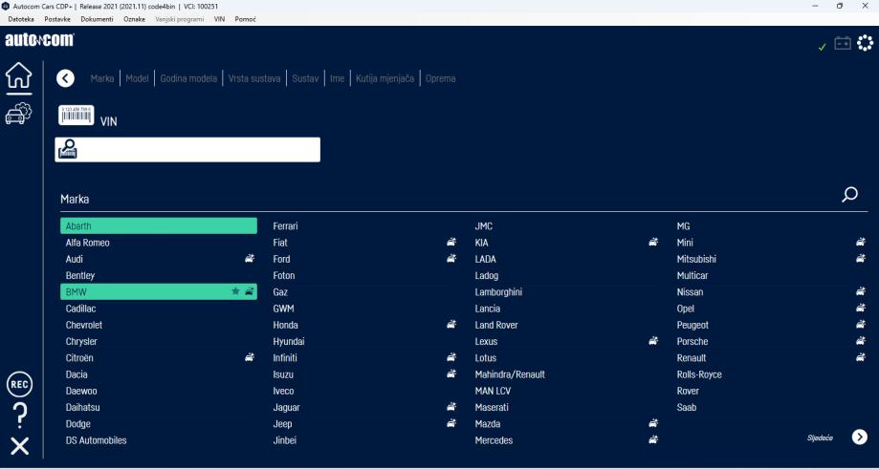Open the Dokumenti menu
The height and width of the screenshot is (469, 879).
[x=97, y=19]
